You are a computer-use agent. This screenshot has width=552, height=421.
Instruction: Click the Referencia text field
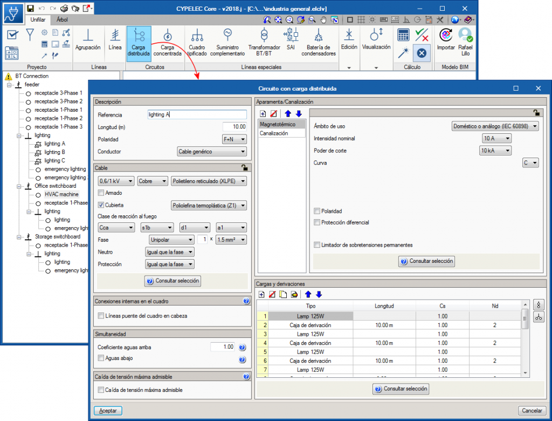pyautogui.click(x=197, y=114)
